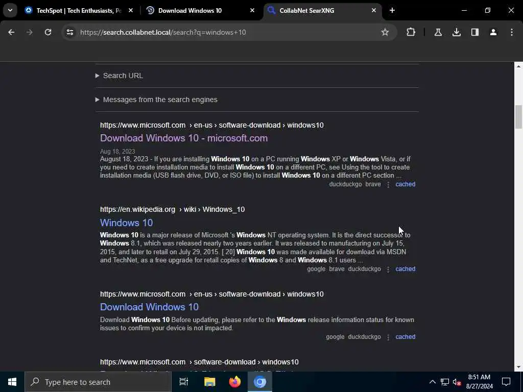Reload the current page

[x=48, y=32]
